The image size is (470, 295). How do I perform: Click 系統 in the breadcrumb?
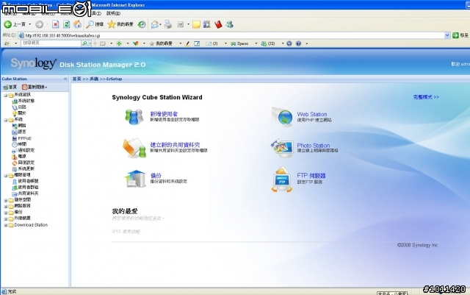[94, 79]
